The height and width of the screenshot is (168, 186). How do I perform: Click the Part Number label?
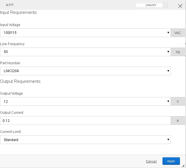pos(10,63)
